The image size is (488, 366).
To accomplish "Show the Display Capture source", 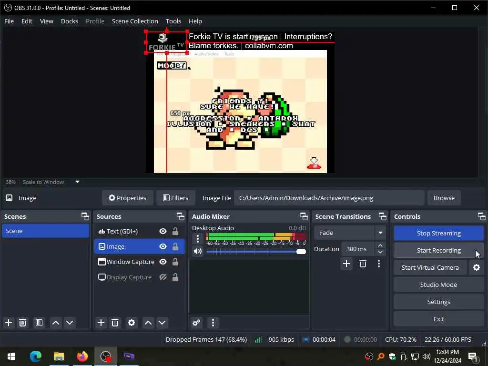I will click(163, 277).
